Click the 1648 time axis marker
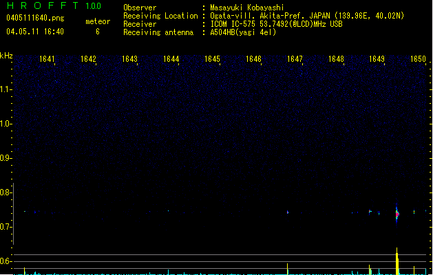 (336, 59)
